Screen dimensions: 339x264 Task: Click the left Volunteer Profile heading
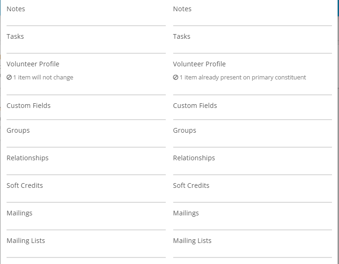tap(33, 64)
